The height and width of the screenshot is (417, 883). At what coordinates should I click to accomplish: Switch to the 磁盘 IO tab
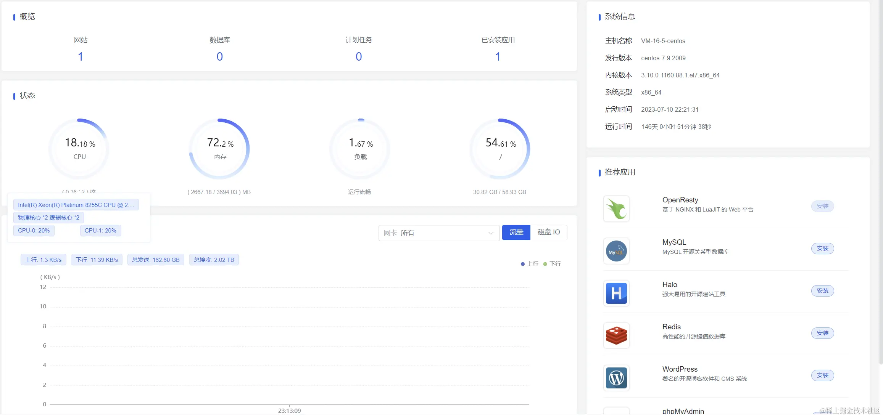549,232
